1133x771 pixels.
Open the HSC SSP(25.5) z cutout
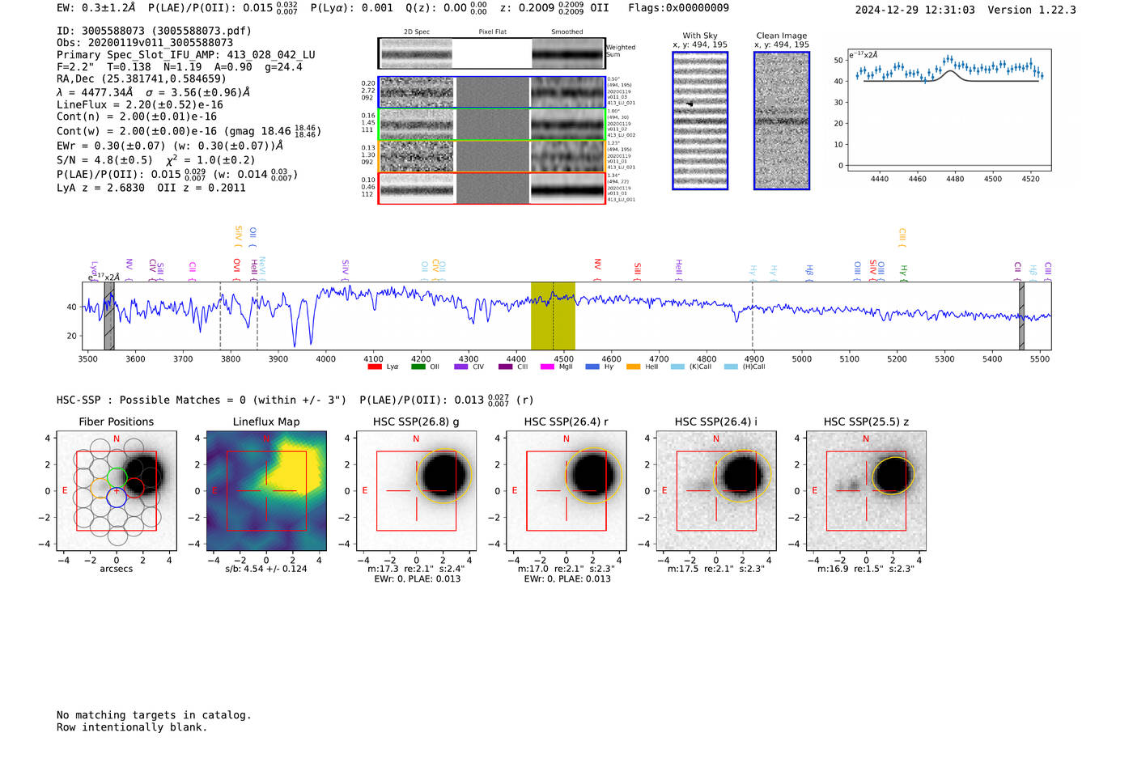[866, 491]
